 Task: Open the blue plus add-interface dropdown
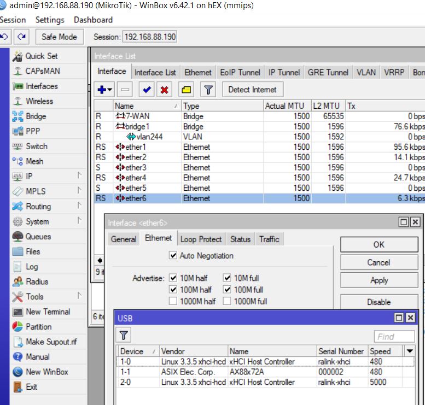click(x=104, y=90)
